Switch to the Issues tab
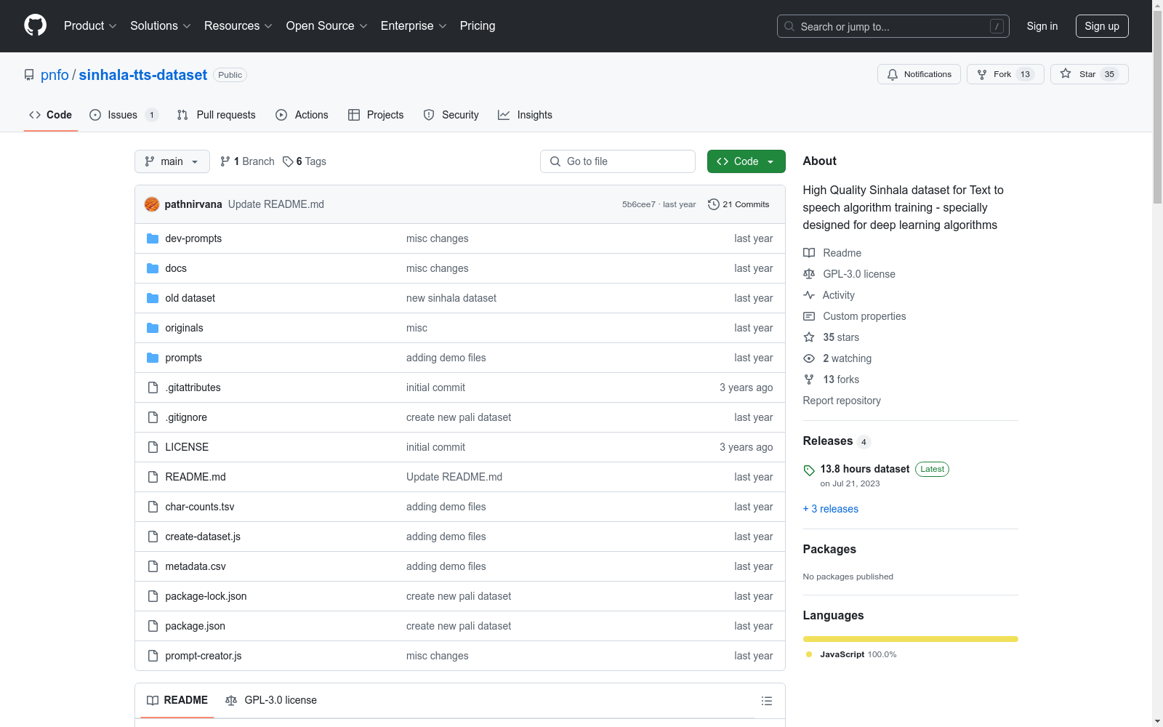 124,115
